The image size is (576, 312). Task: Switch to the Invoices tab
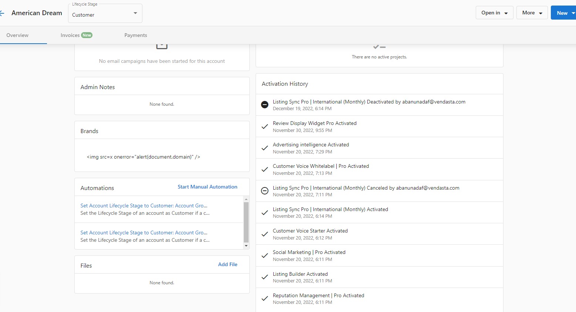coord(76,35)
